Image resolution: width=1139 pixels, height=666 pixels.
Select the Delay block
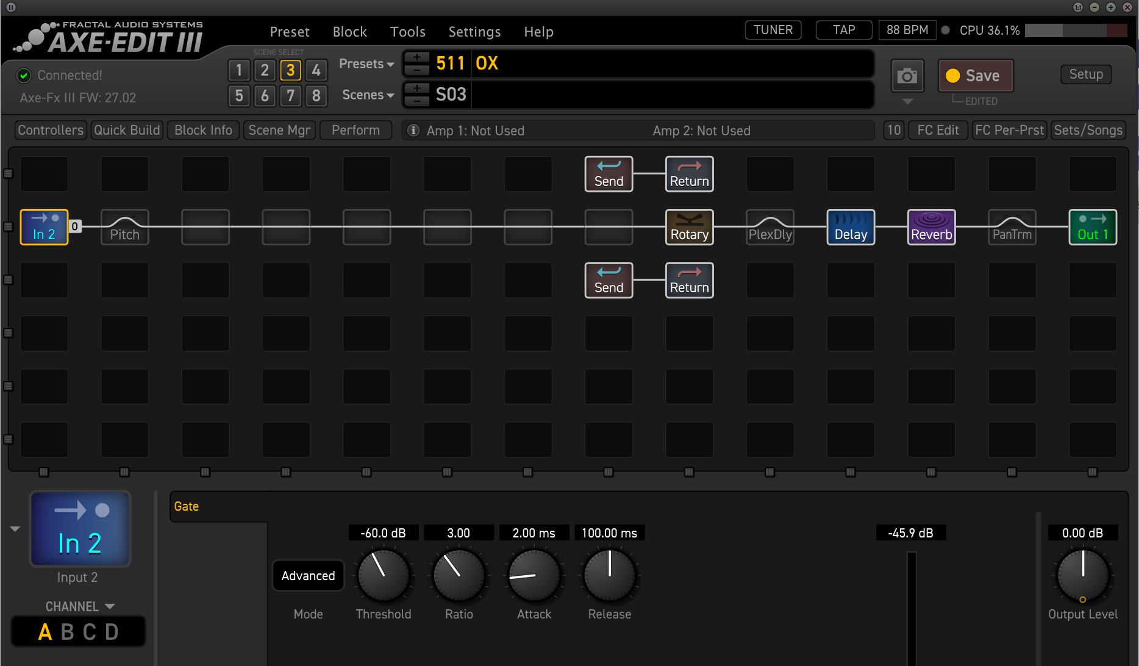click(851, 227)
